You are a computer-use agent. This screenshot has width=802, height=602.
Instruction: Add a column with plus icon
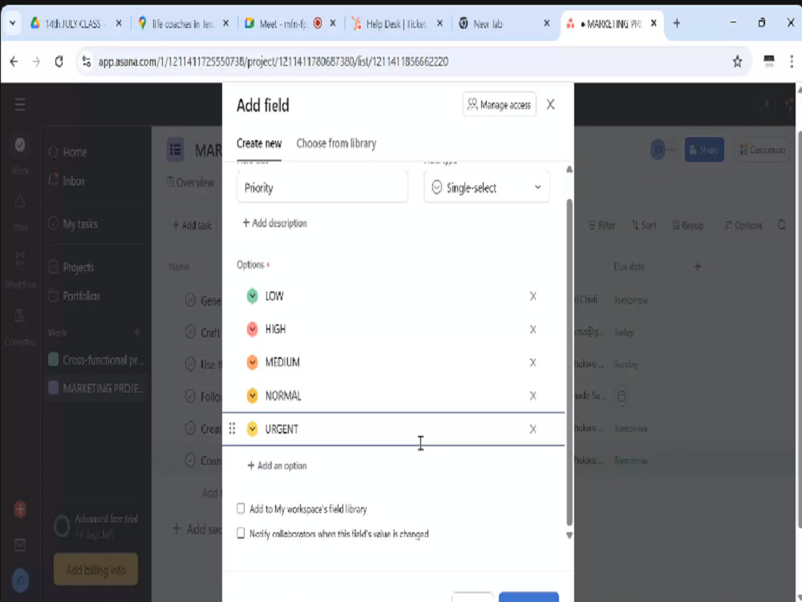click(x=697, y=266)
